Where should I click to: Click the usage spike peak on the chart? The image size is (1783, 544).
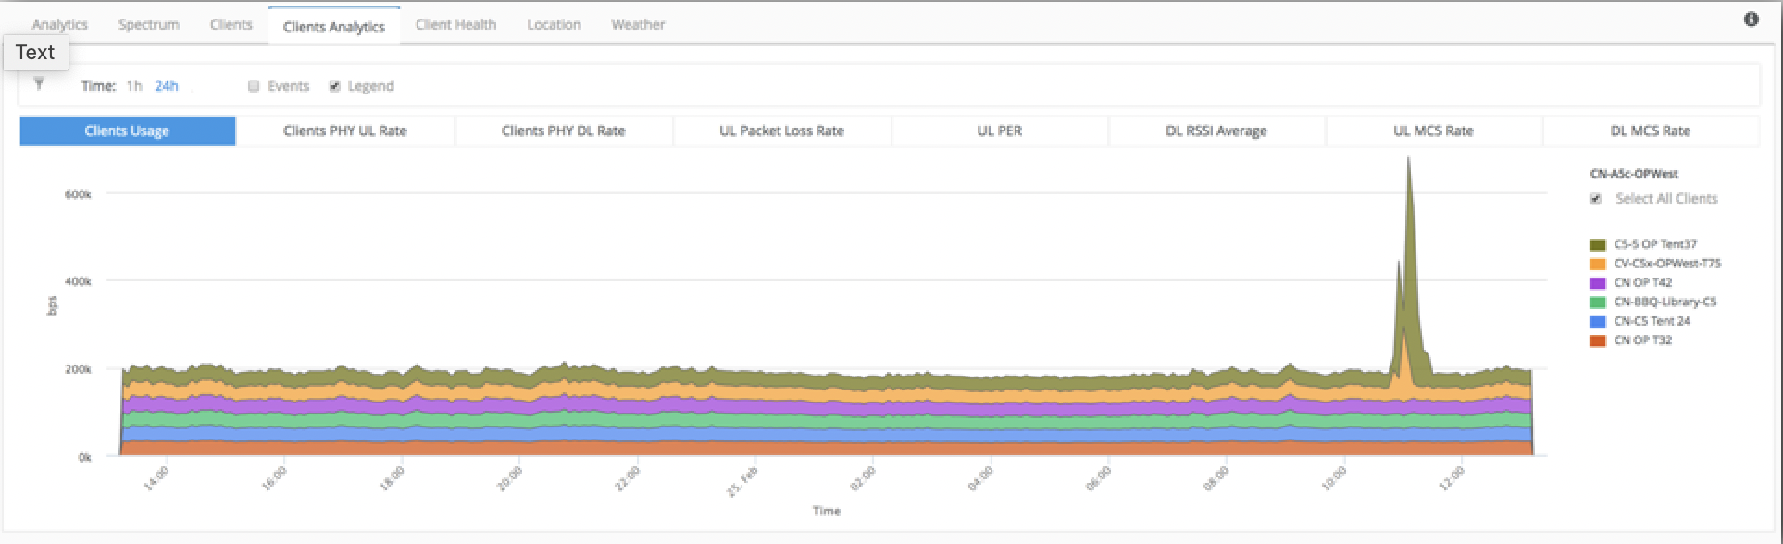click(x=1408, y=162)
